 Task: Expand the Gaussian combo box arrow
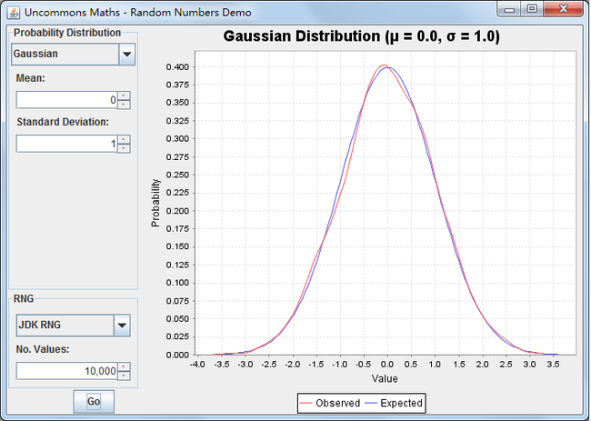127,54
